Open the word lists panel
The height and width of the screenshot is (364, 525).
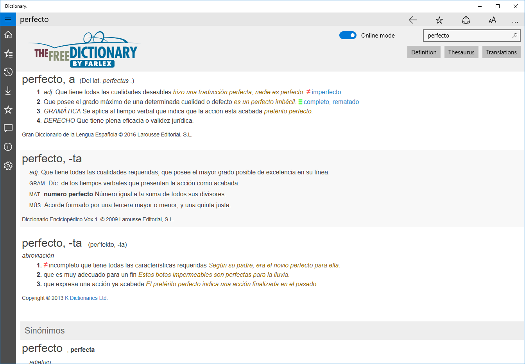click(8, 53)
